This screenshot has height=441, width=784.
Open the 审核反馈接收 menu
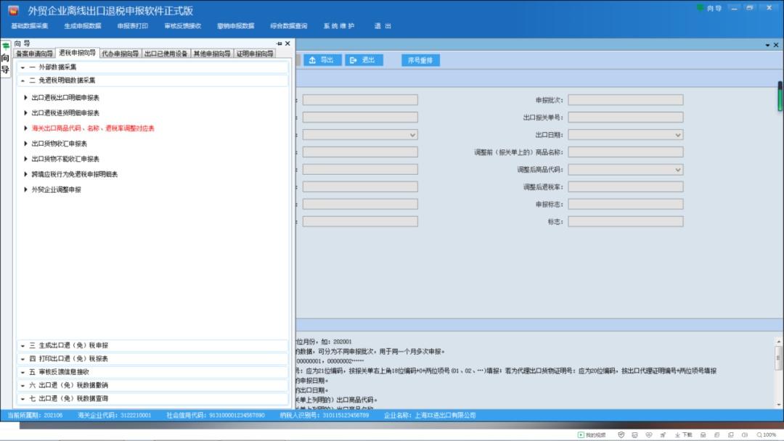coord(182,26)
